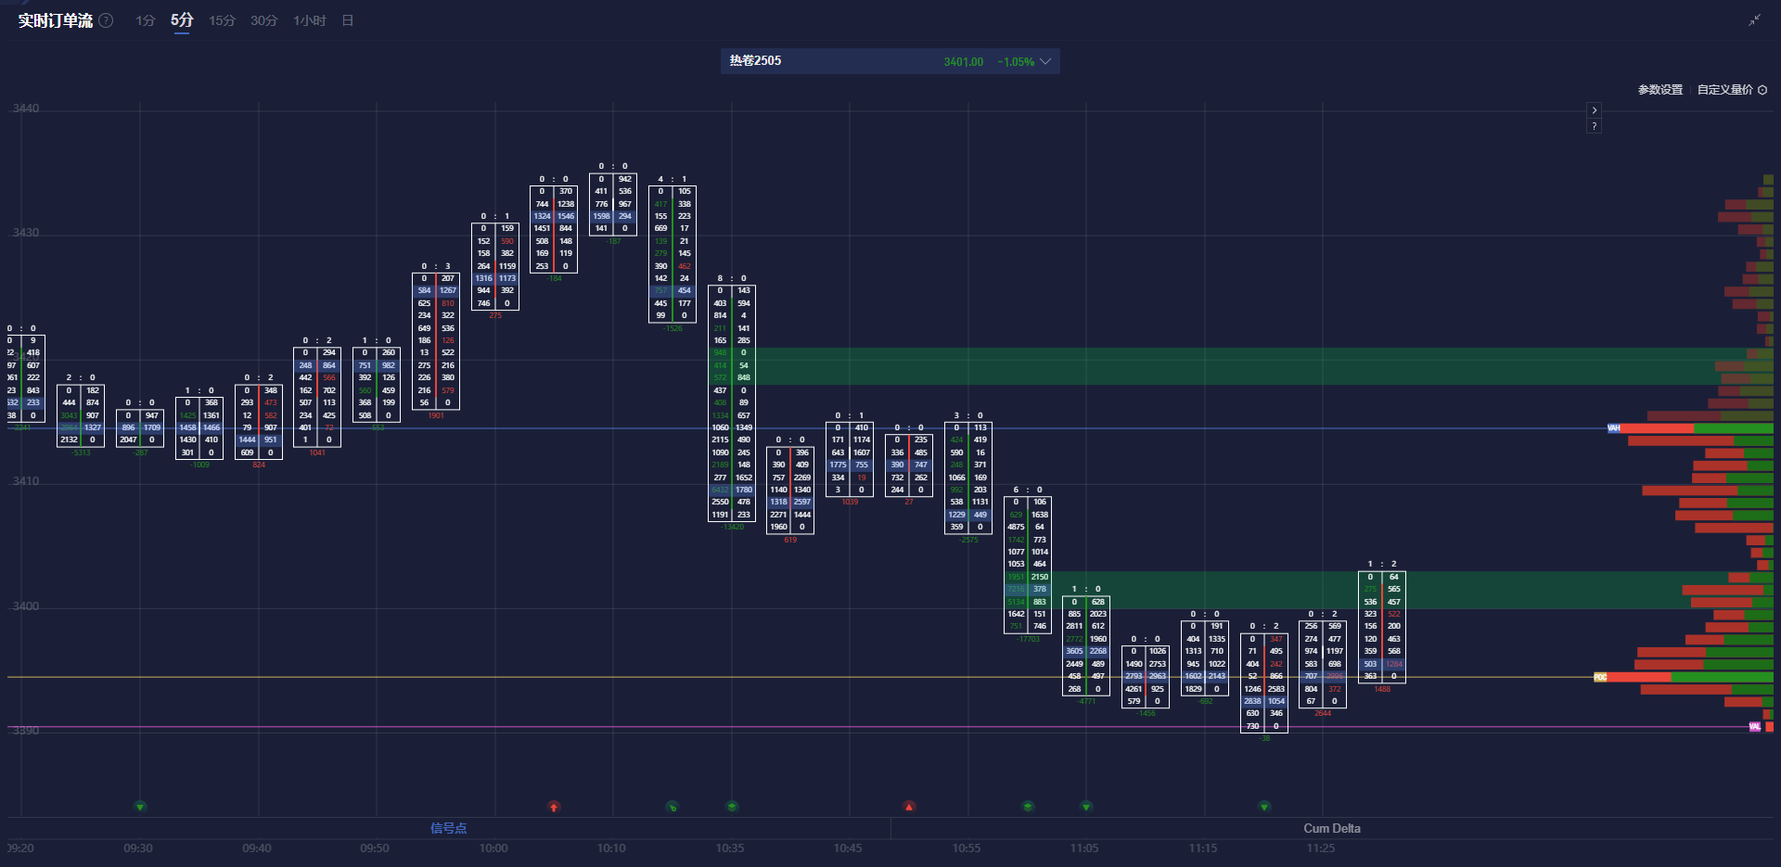Click red up-arrow signal marker near 10:05
Screen dimensions: 1781x867
tap(554, 807)
